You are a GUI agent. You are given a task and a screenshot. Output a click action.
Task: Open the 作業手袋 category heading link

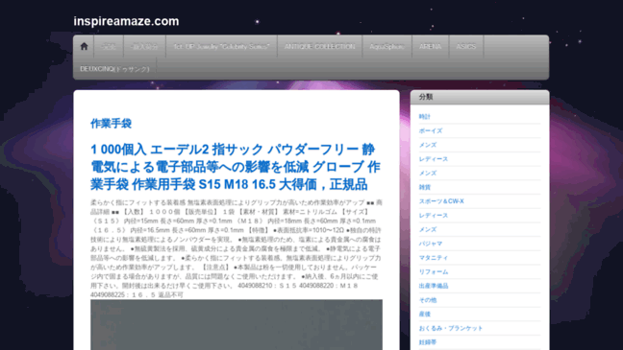pos(111,124)
